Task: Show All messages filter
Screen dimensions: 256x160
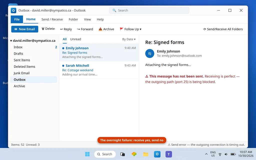Action: (65, 39)
